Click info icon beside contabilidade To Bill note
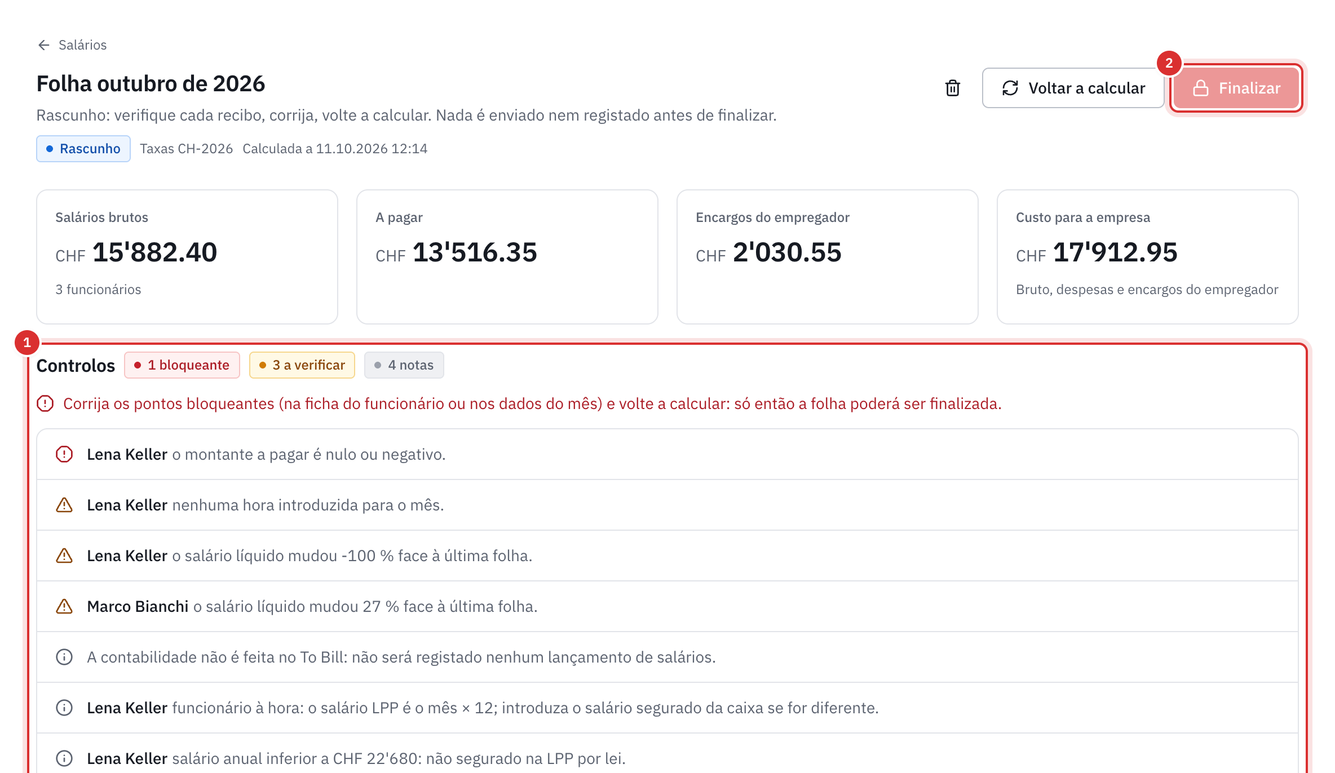The image size is (1335, 773). click(64, 657)
